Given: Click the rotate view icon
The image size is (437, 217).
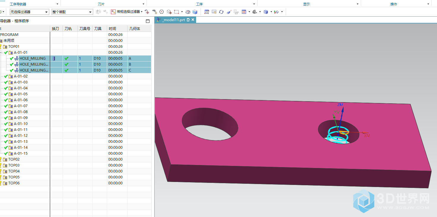Looking at the screenshot, I should 221,12.
